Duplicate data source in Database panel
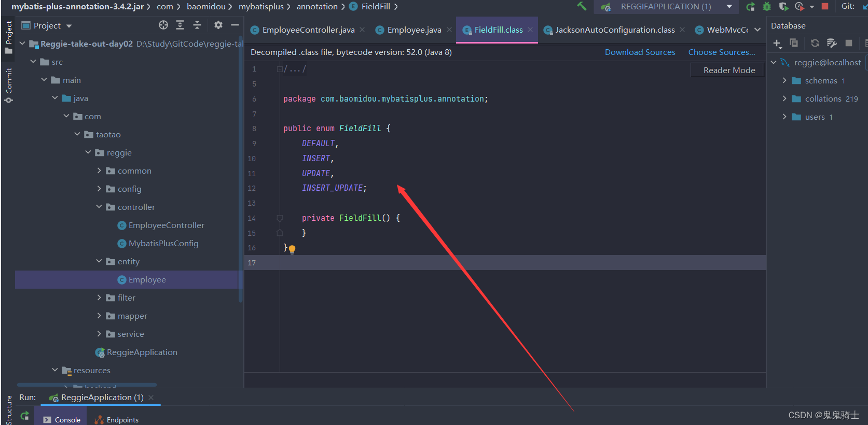 [794, 43]
